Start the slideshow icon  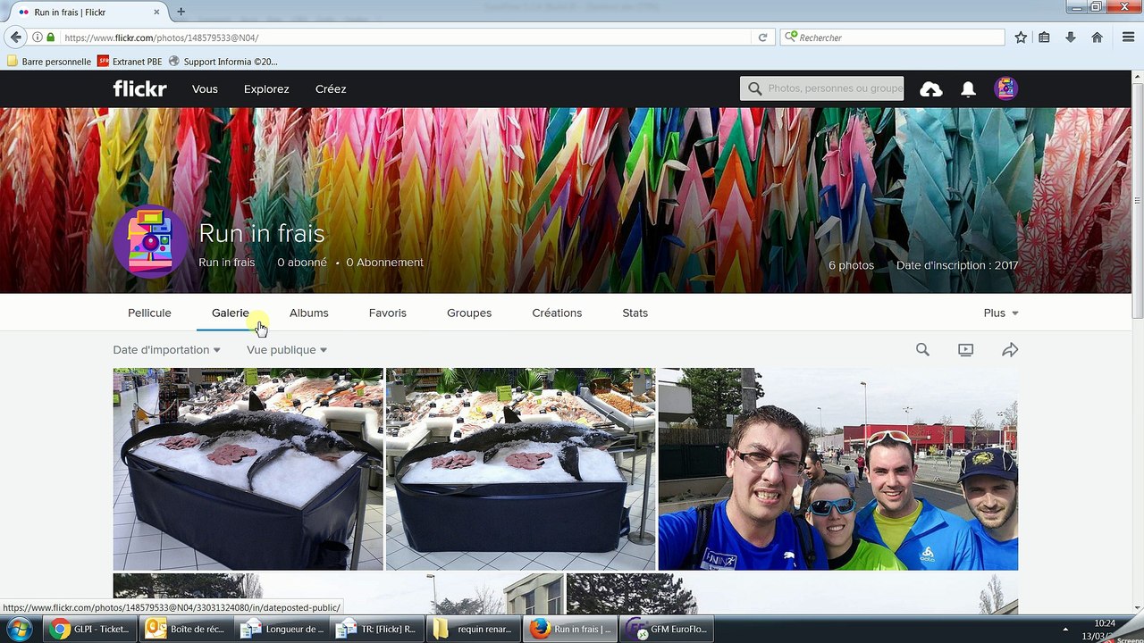pos(965,350)
